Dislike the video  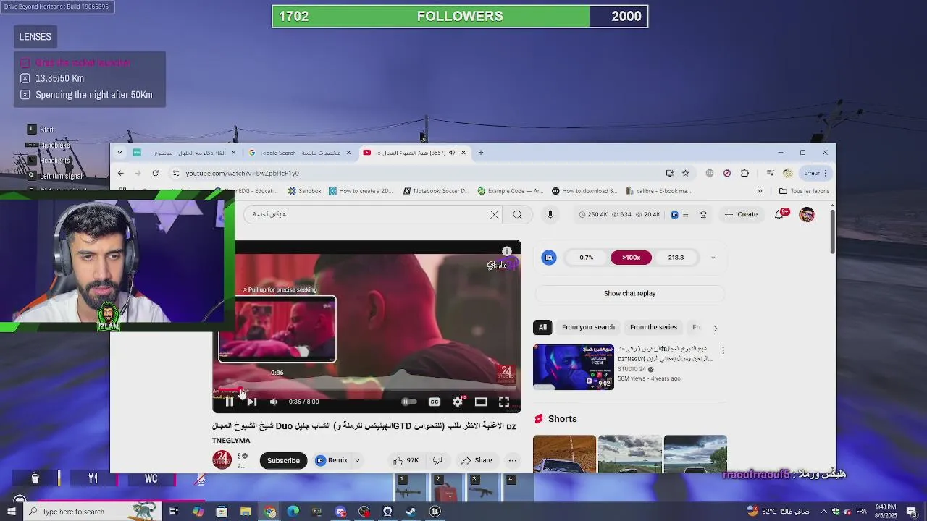click(x=437, y=460)
